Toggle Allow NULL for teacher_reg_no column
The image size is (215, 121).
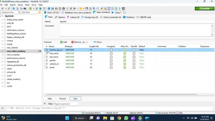click(x=125, y=50)
